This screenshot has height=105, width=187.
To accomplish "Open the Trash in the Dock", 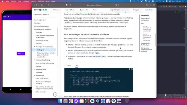I will (127, 101).
